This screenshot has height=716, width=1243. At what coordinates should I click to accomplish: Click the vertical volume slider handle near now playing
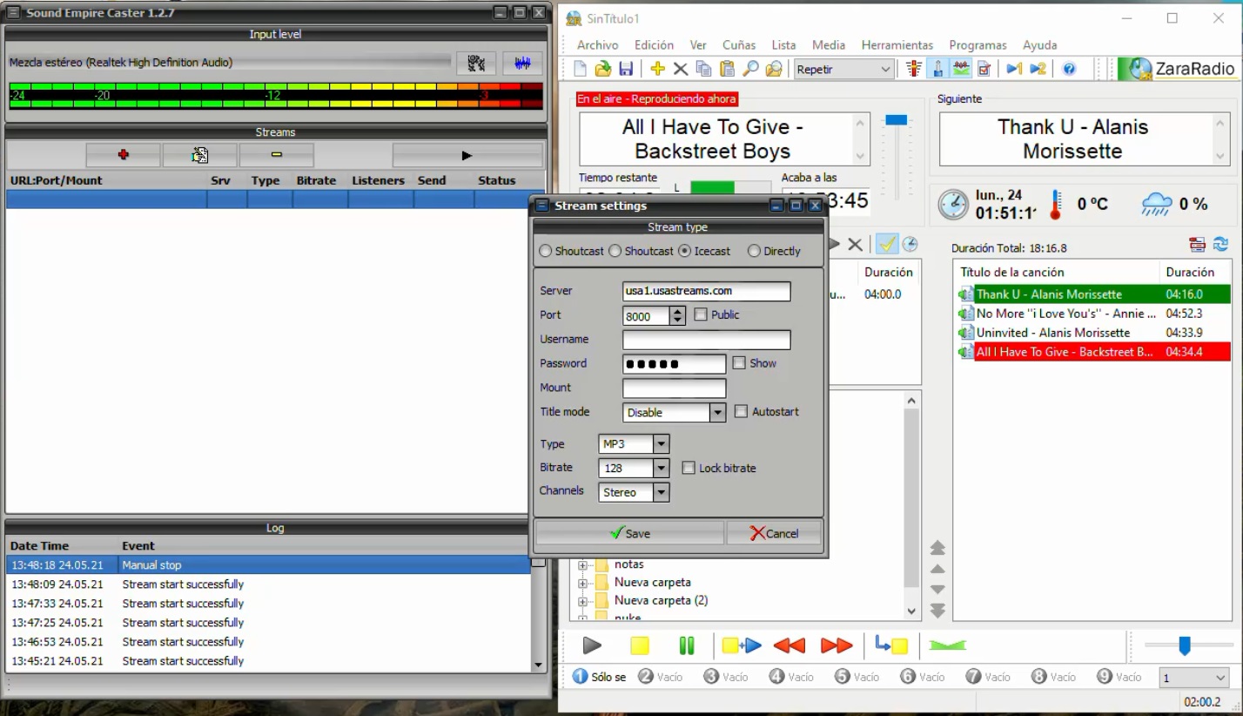pos(897,119)
